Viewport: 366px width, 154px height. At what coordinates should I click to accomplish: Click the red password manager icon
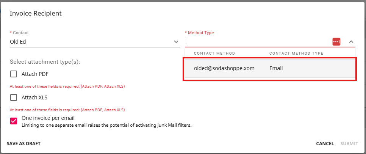[x=336, y=42]
